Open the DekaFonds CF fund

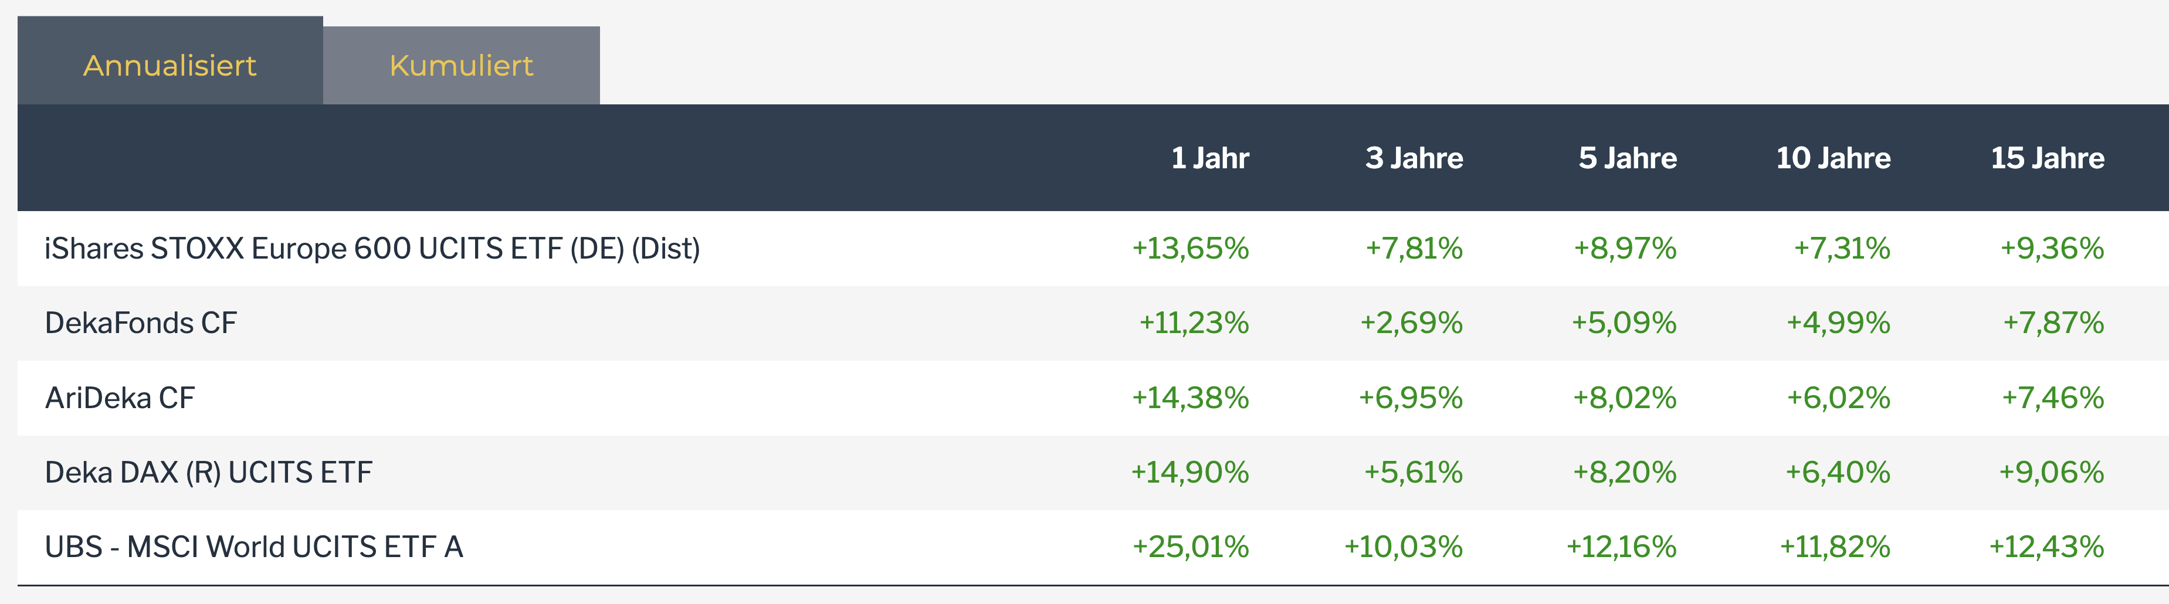[141, 323]
